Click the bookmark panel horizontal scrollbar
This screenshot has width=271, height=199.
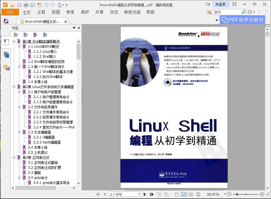click(x=36, y=188)
